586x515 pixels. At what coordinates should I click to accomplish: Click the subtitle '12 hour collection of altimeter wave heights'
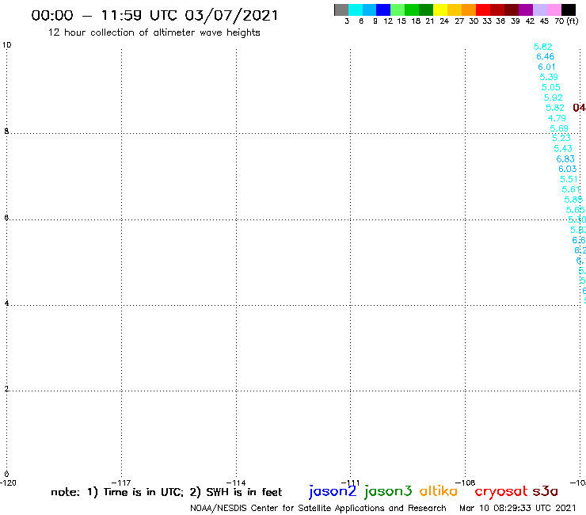154,32
